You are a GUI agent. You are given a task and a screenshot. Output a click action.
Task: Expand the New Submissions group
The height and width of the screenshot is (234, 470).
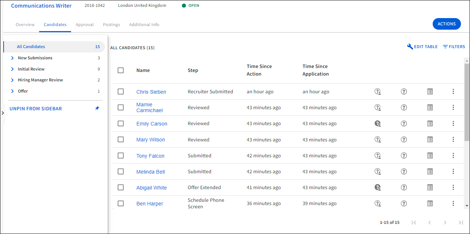[12, 58]
